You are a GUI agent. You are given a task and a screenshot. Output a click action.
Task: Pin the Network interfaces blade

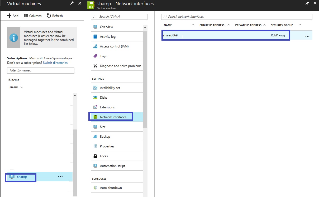(307, 3)
